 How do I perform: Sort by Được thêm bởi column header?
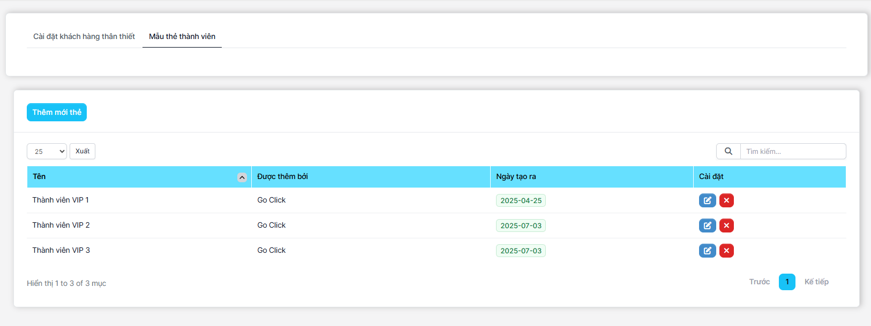[x=282, y=177]
